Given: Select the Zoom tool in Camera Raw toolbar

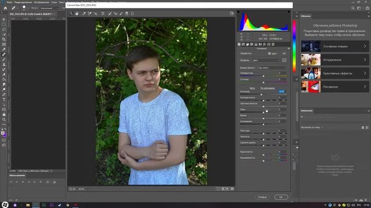Looking at the screenshot, I should tap(71, 14).
